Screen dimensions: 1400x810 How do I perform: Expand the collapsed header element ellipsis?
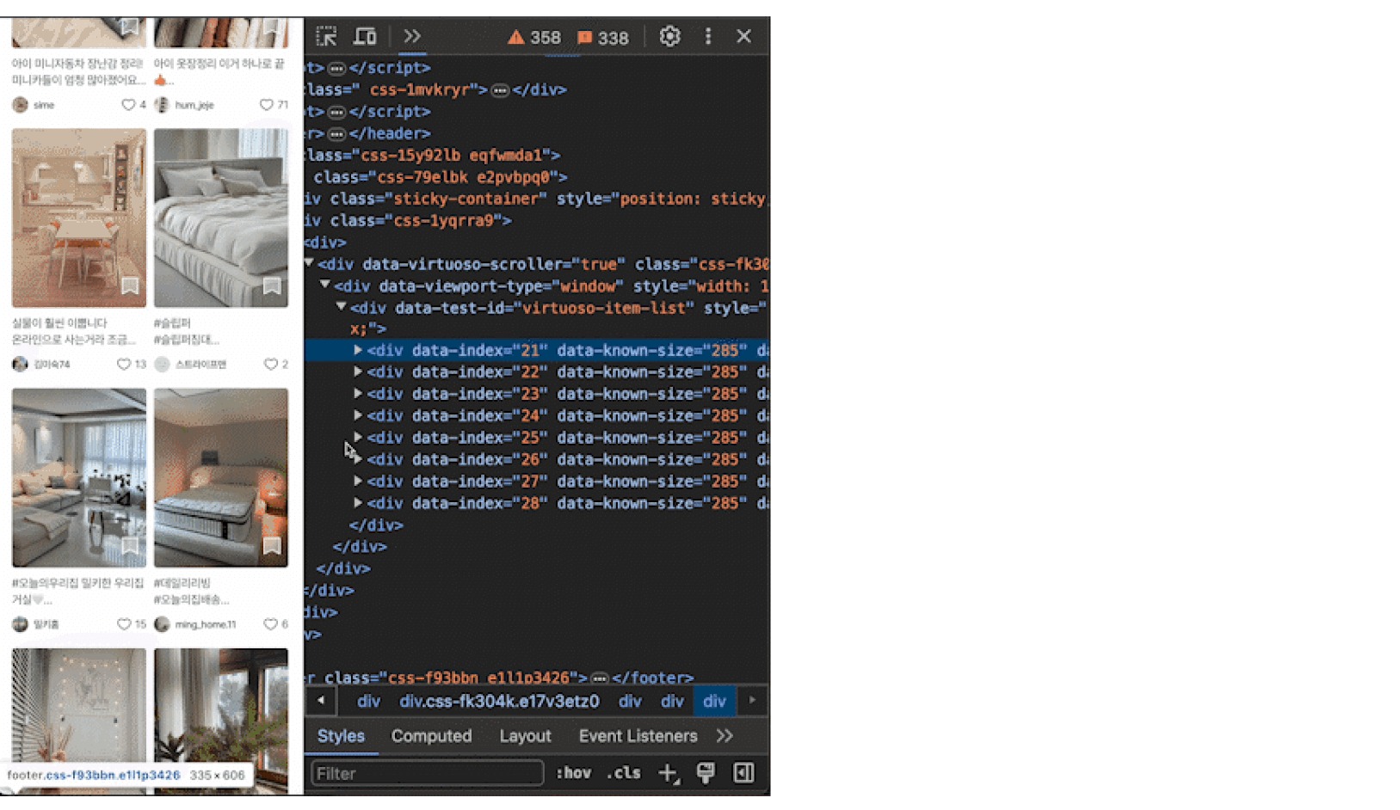click(x=337, y=134)
